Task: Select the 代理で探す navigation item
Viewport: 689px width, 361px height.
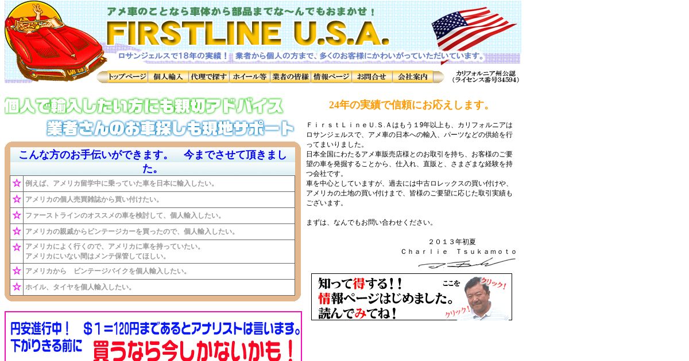Action: [209, 77]
